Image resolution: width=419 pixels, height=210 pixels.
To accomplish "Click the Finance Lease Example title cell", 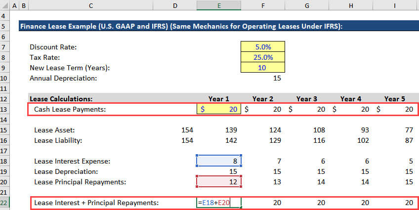I will (219, 27).
